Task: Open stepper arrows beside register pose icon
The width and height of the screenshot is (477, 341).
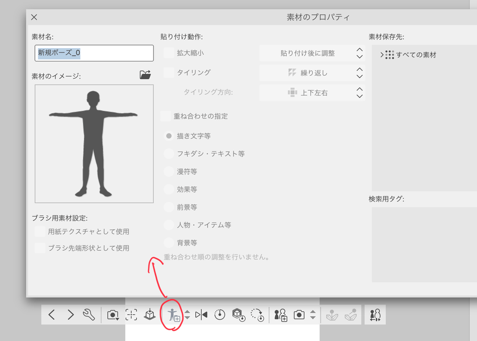Action: click(187, 315)
